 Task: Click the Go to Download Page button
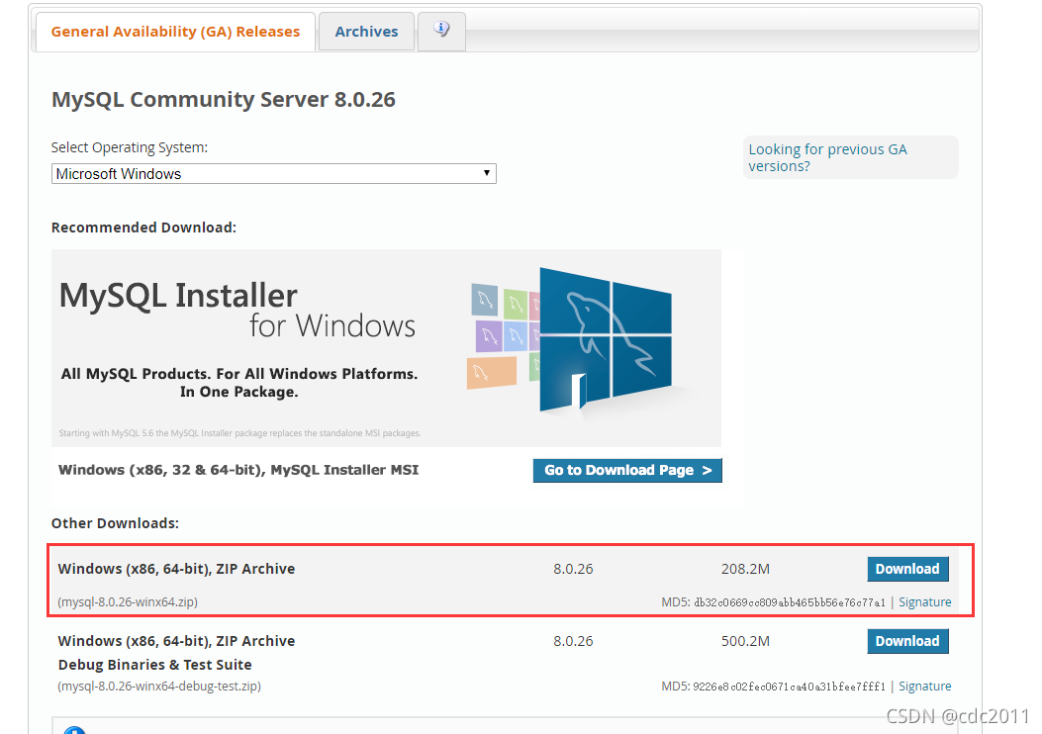click(x=627, y=470)
